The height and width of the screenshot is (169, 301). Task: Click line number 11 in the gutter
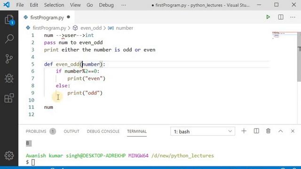coord(32,107)
